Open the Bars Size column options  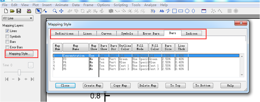[168, 47]
